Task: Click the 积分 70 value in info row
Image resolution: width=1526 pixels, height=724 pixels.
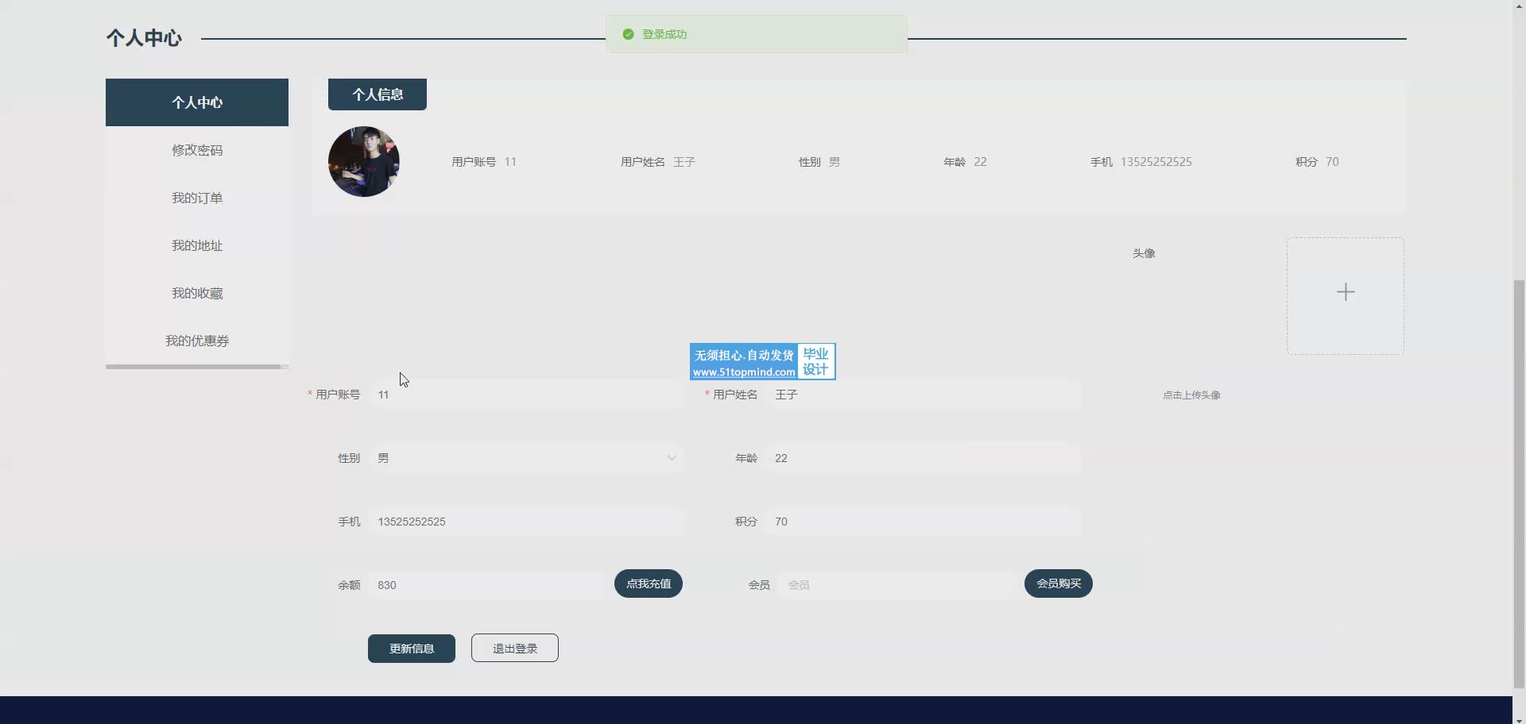Action: click(1317, 162)
